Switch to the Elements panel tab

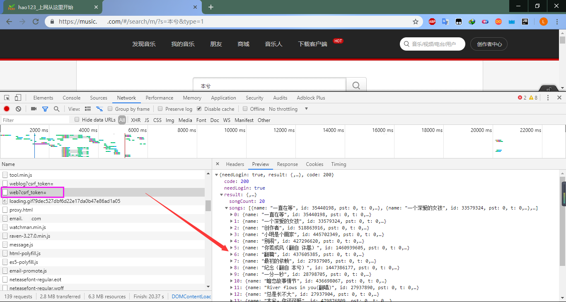click(x=43, y=98)
